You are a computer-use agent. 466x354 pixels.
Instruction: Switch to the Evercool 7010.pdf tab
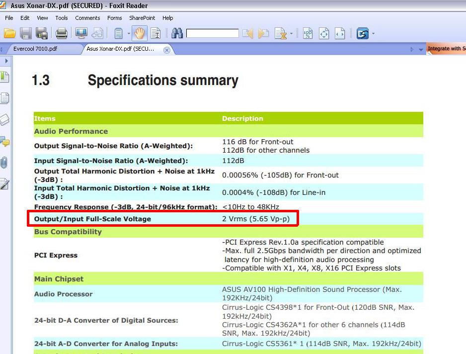(x=35, y=49)
